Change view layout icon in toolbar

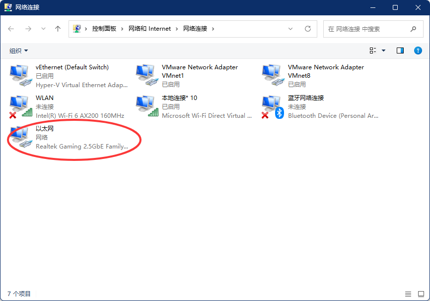(373, 50)
